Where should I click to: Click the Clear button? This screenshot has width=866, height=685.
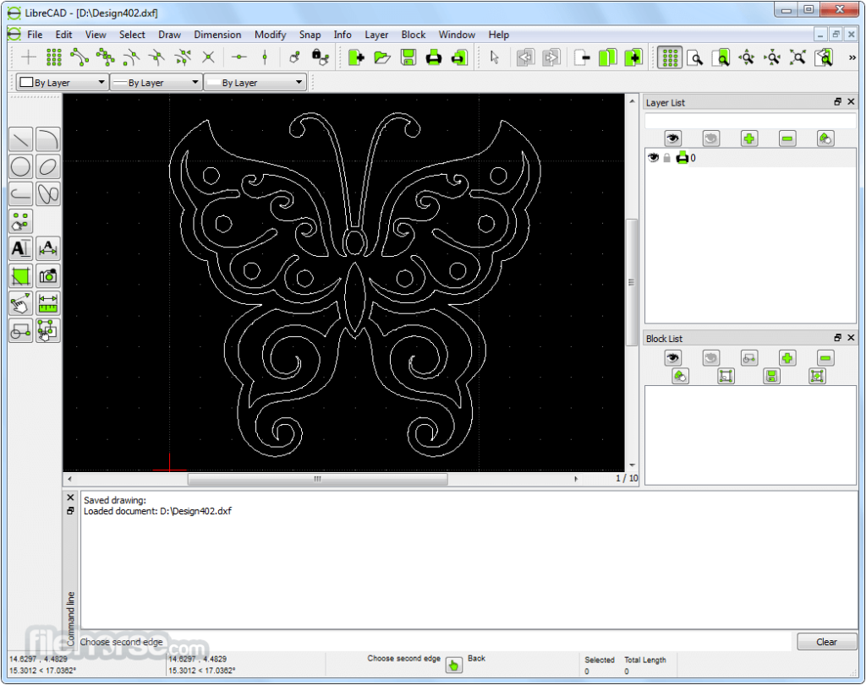click(826, 642)
